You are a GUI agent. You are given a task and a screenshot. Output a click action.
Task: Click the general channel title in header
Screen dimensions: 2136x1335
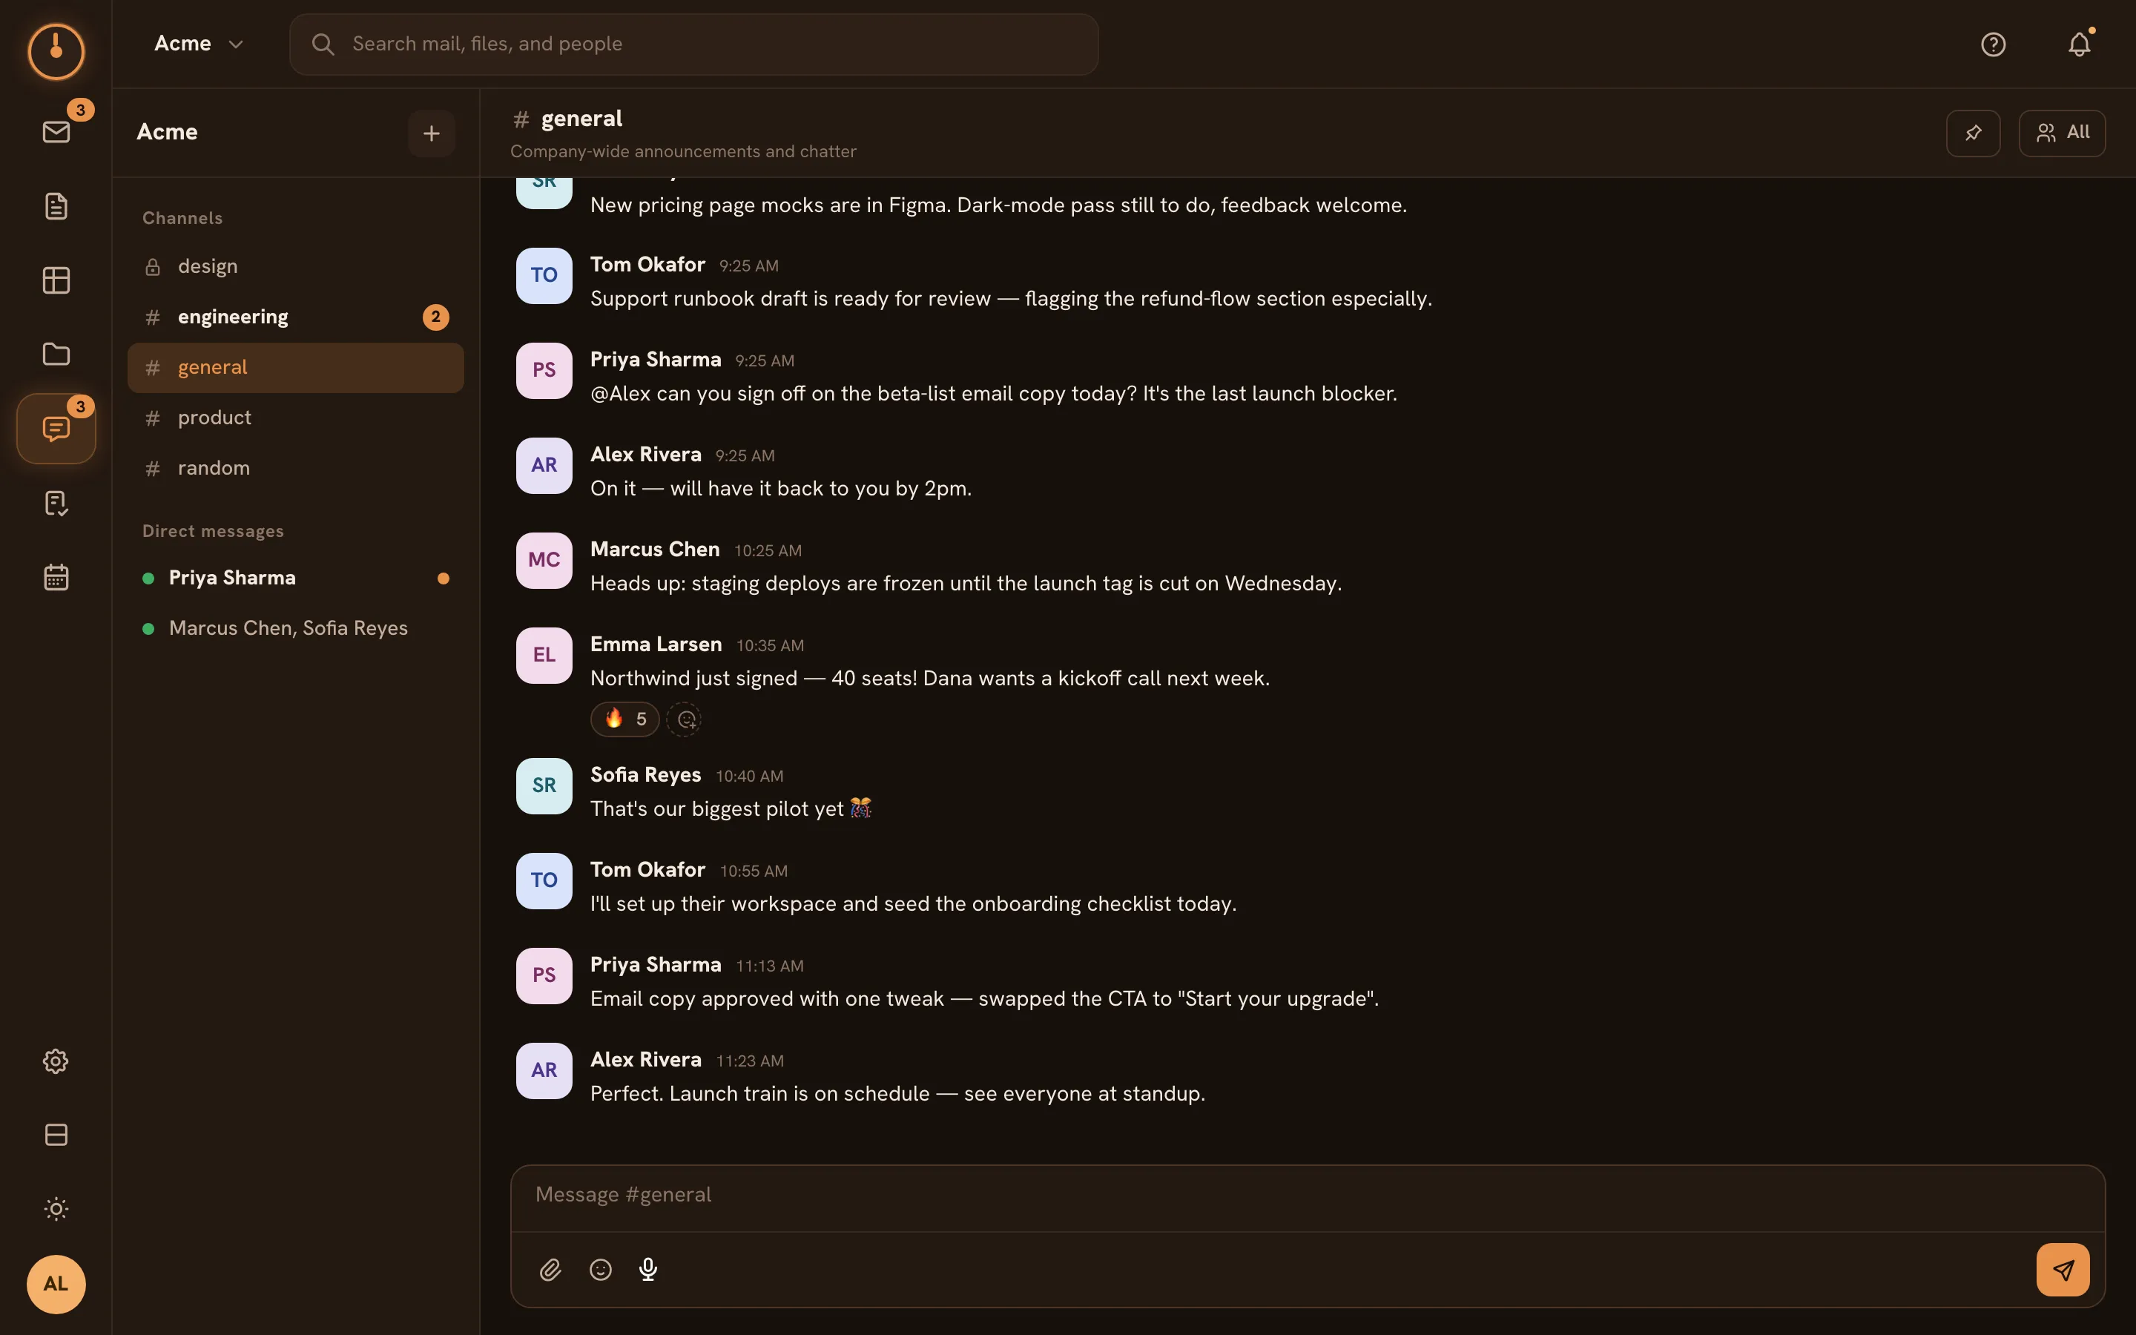point(581,119)
